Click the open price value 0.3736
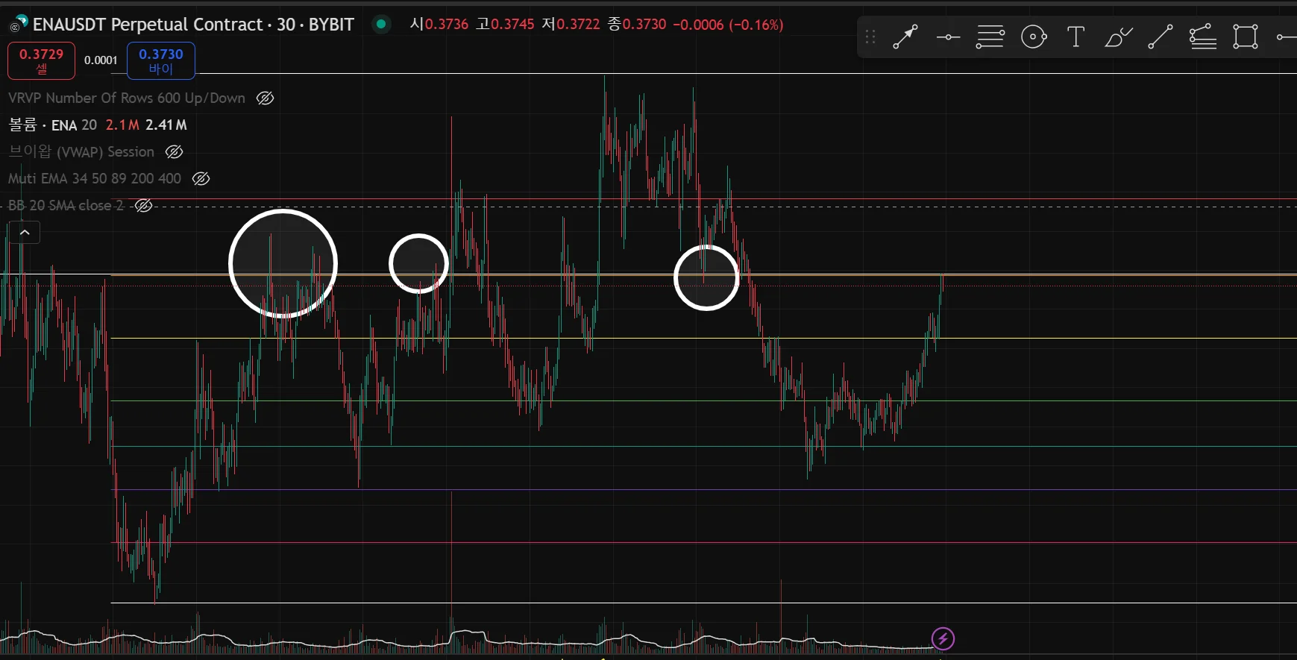Image resolution: width=1297 pixels, height=660 pixels. click(447, 24)
